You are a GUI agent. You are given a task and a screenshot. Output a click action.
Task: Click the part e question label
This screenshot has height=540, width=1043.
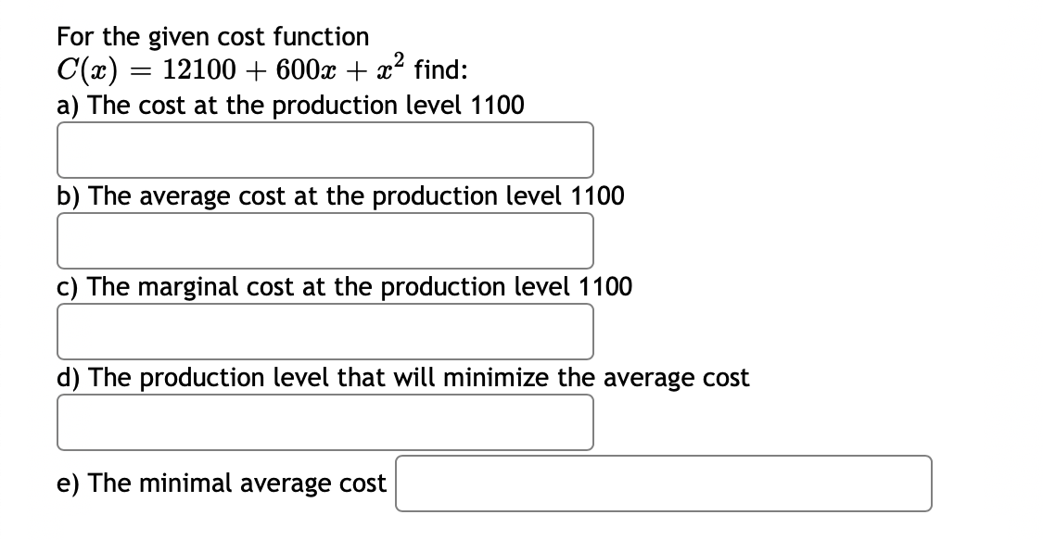tap(221, 483)
